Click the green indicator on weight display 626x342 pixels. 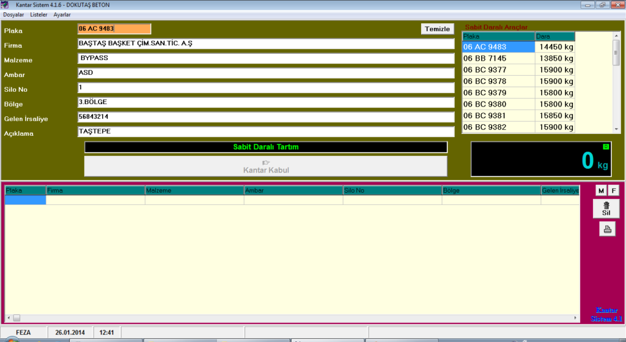[x=605, y=147]
